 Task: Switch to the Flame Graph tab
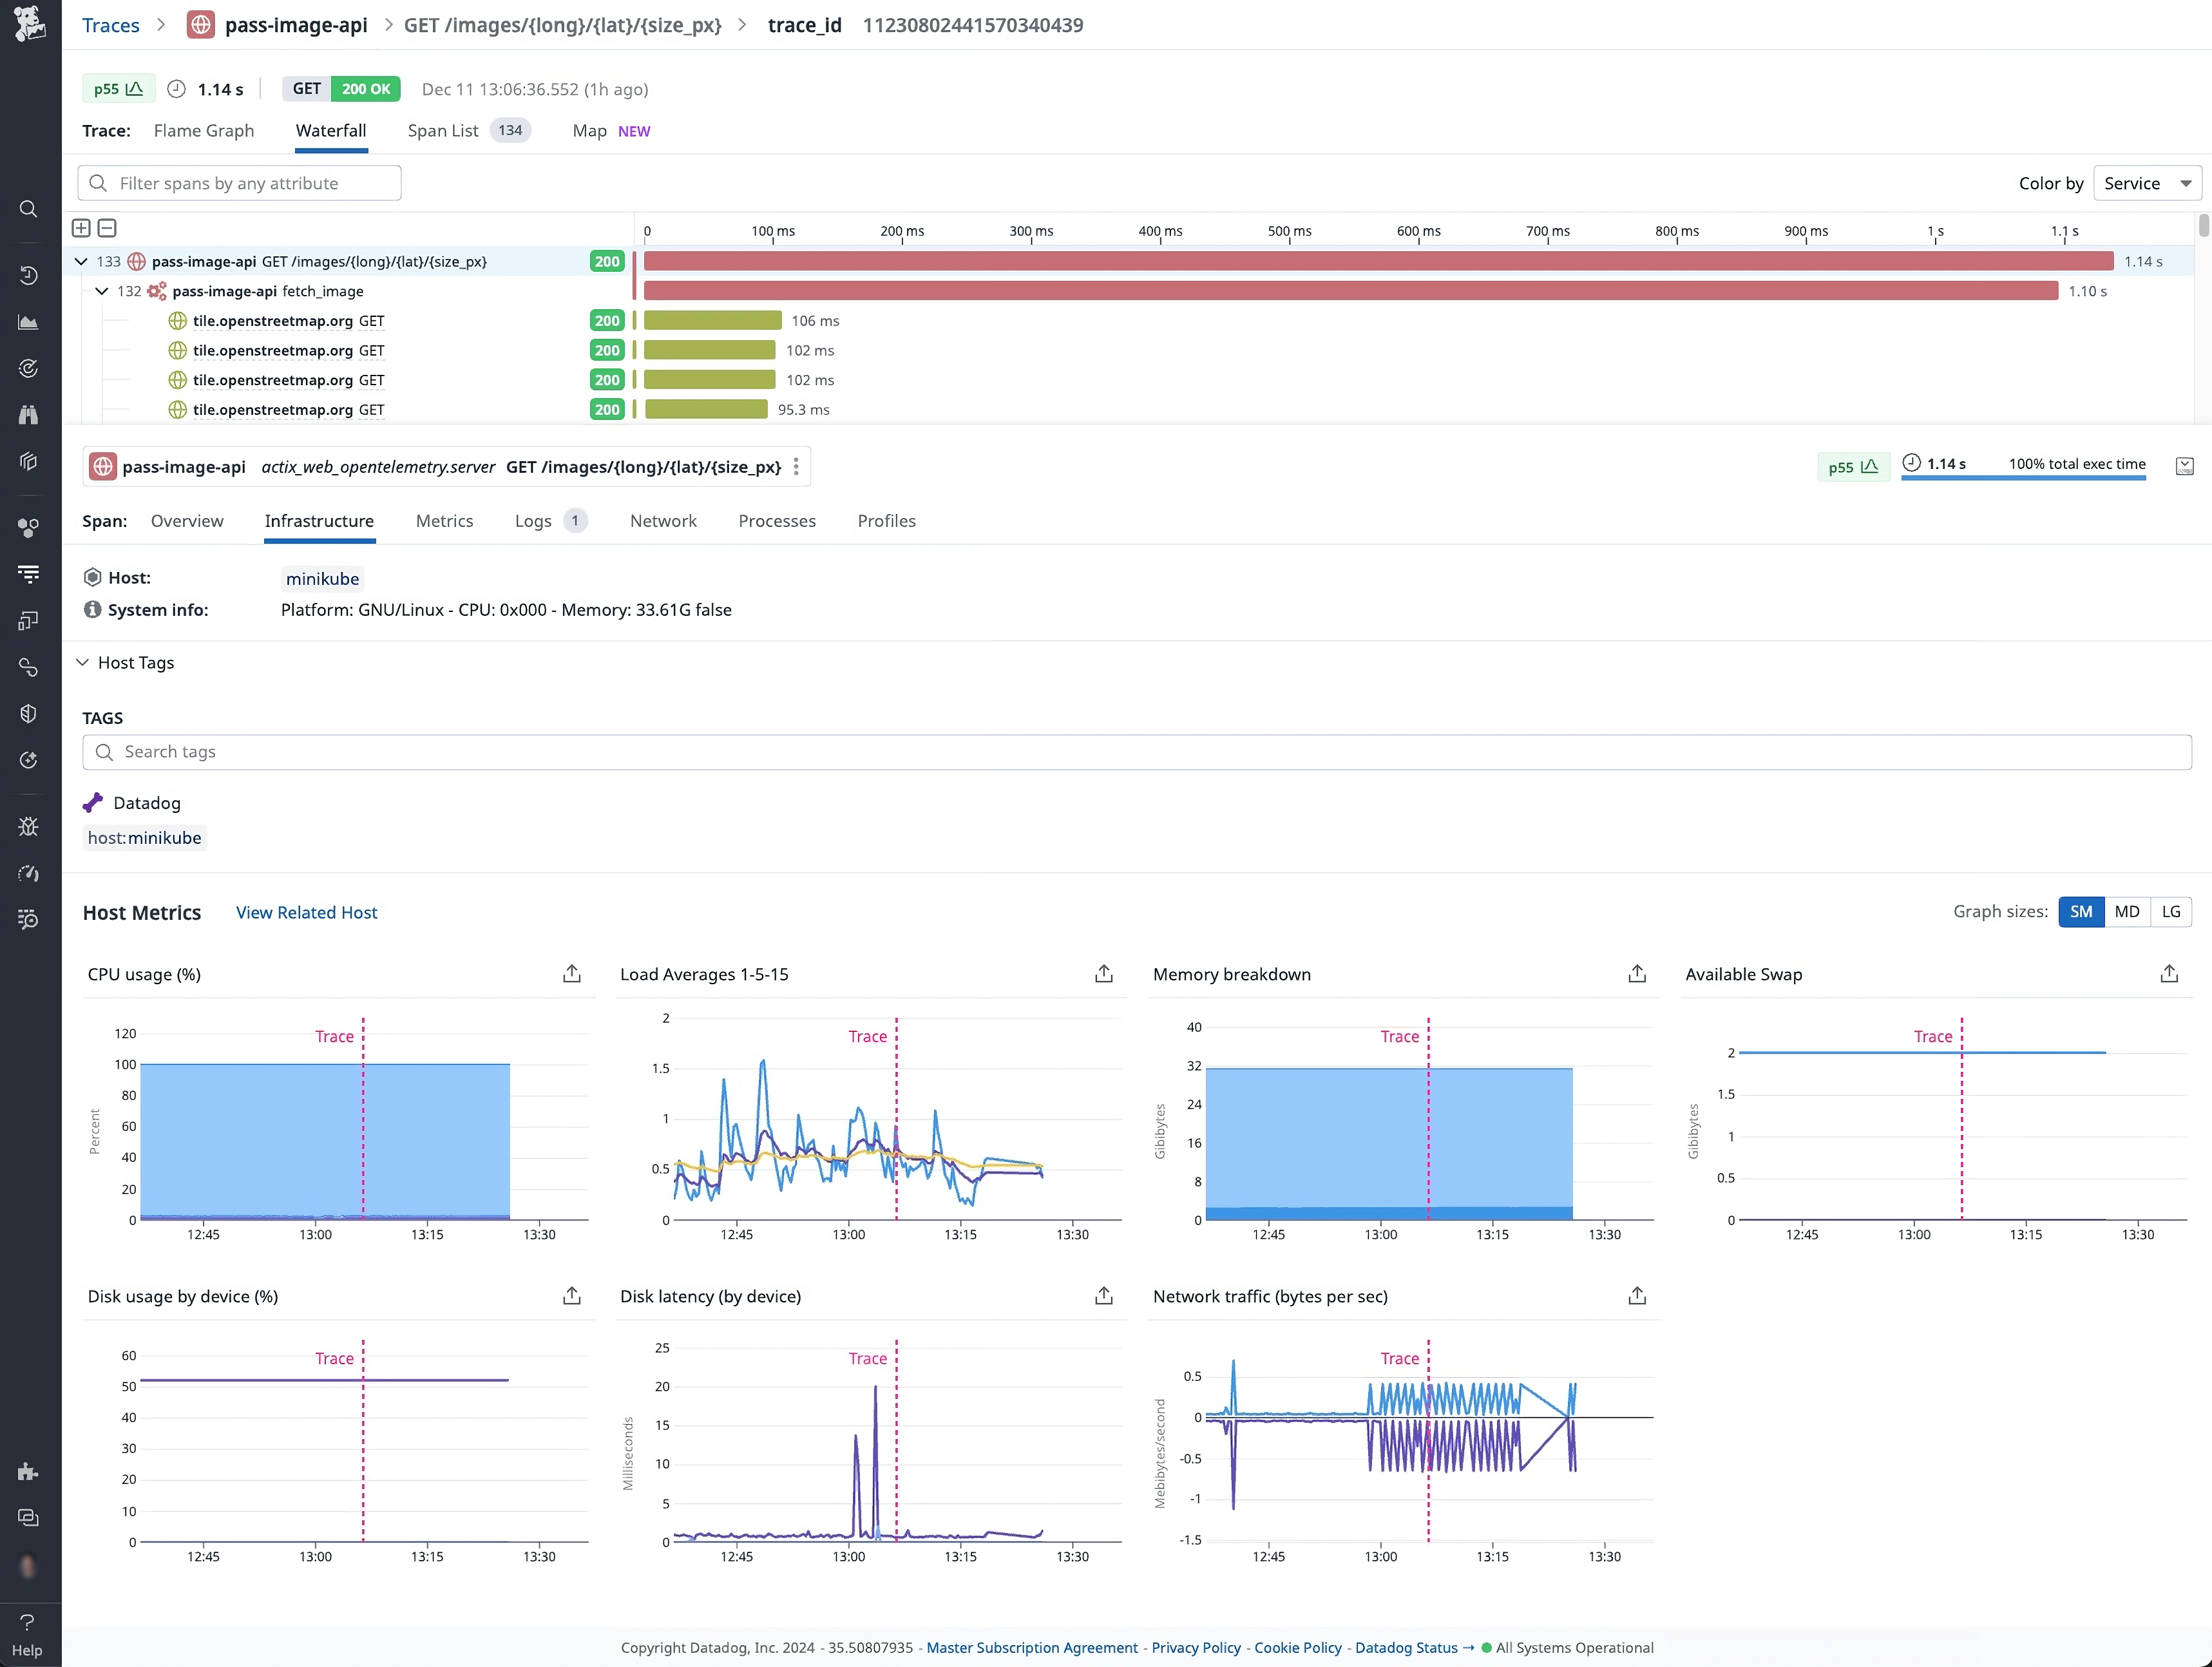pyautogui.click(x=203, y=130)
